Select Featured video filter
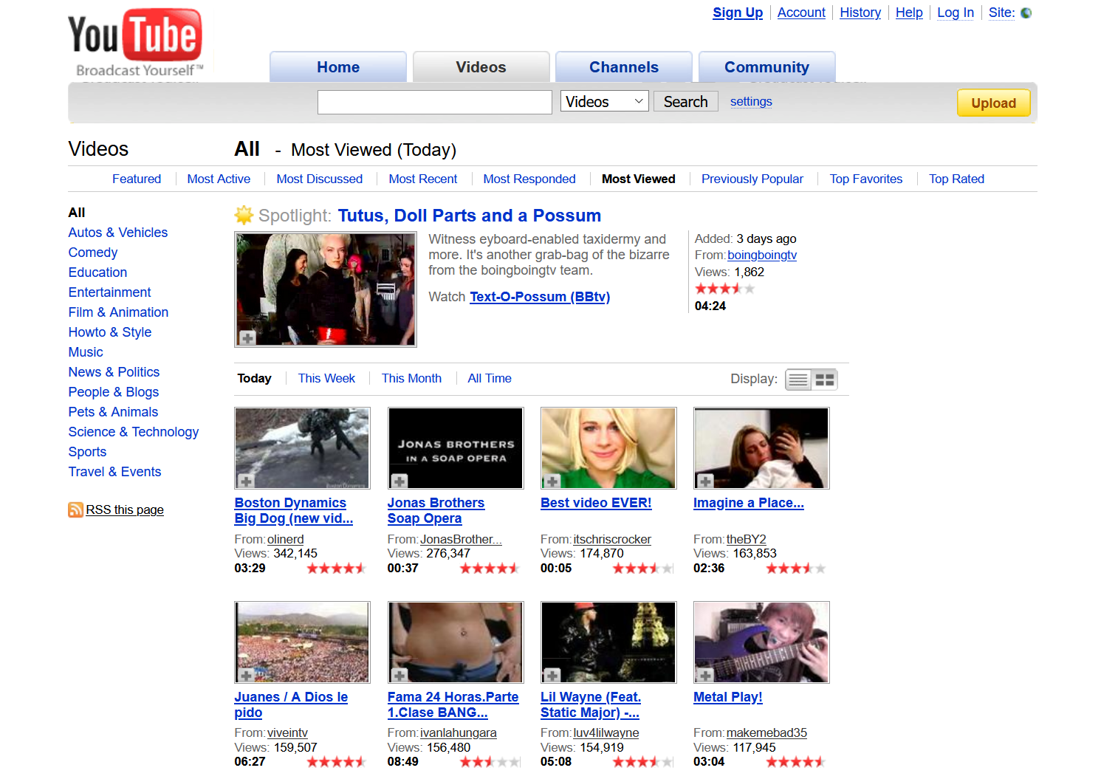 click(x=137, y=179)
